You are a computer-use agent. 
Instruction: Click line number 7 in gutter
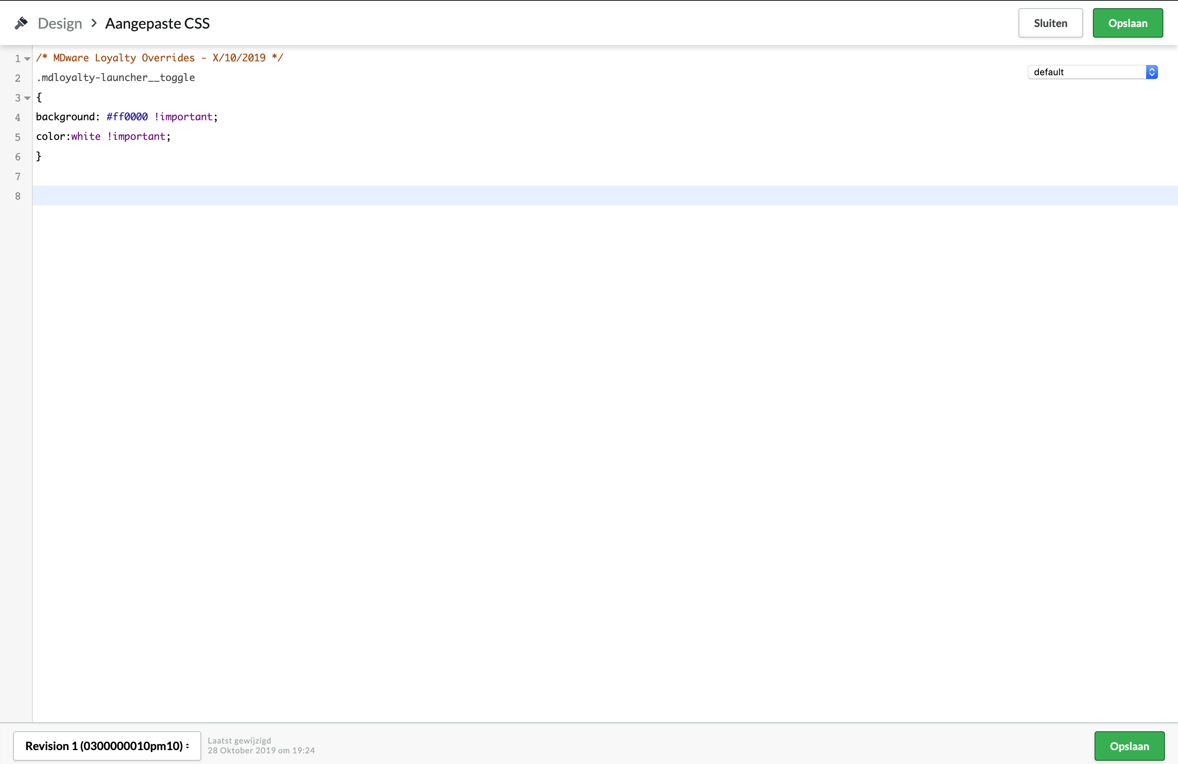click(18, 177)
